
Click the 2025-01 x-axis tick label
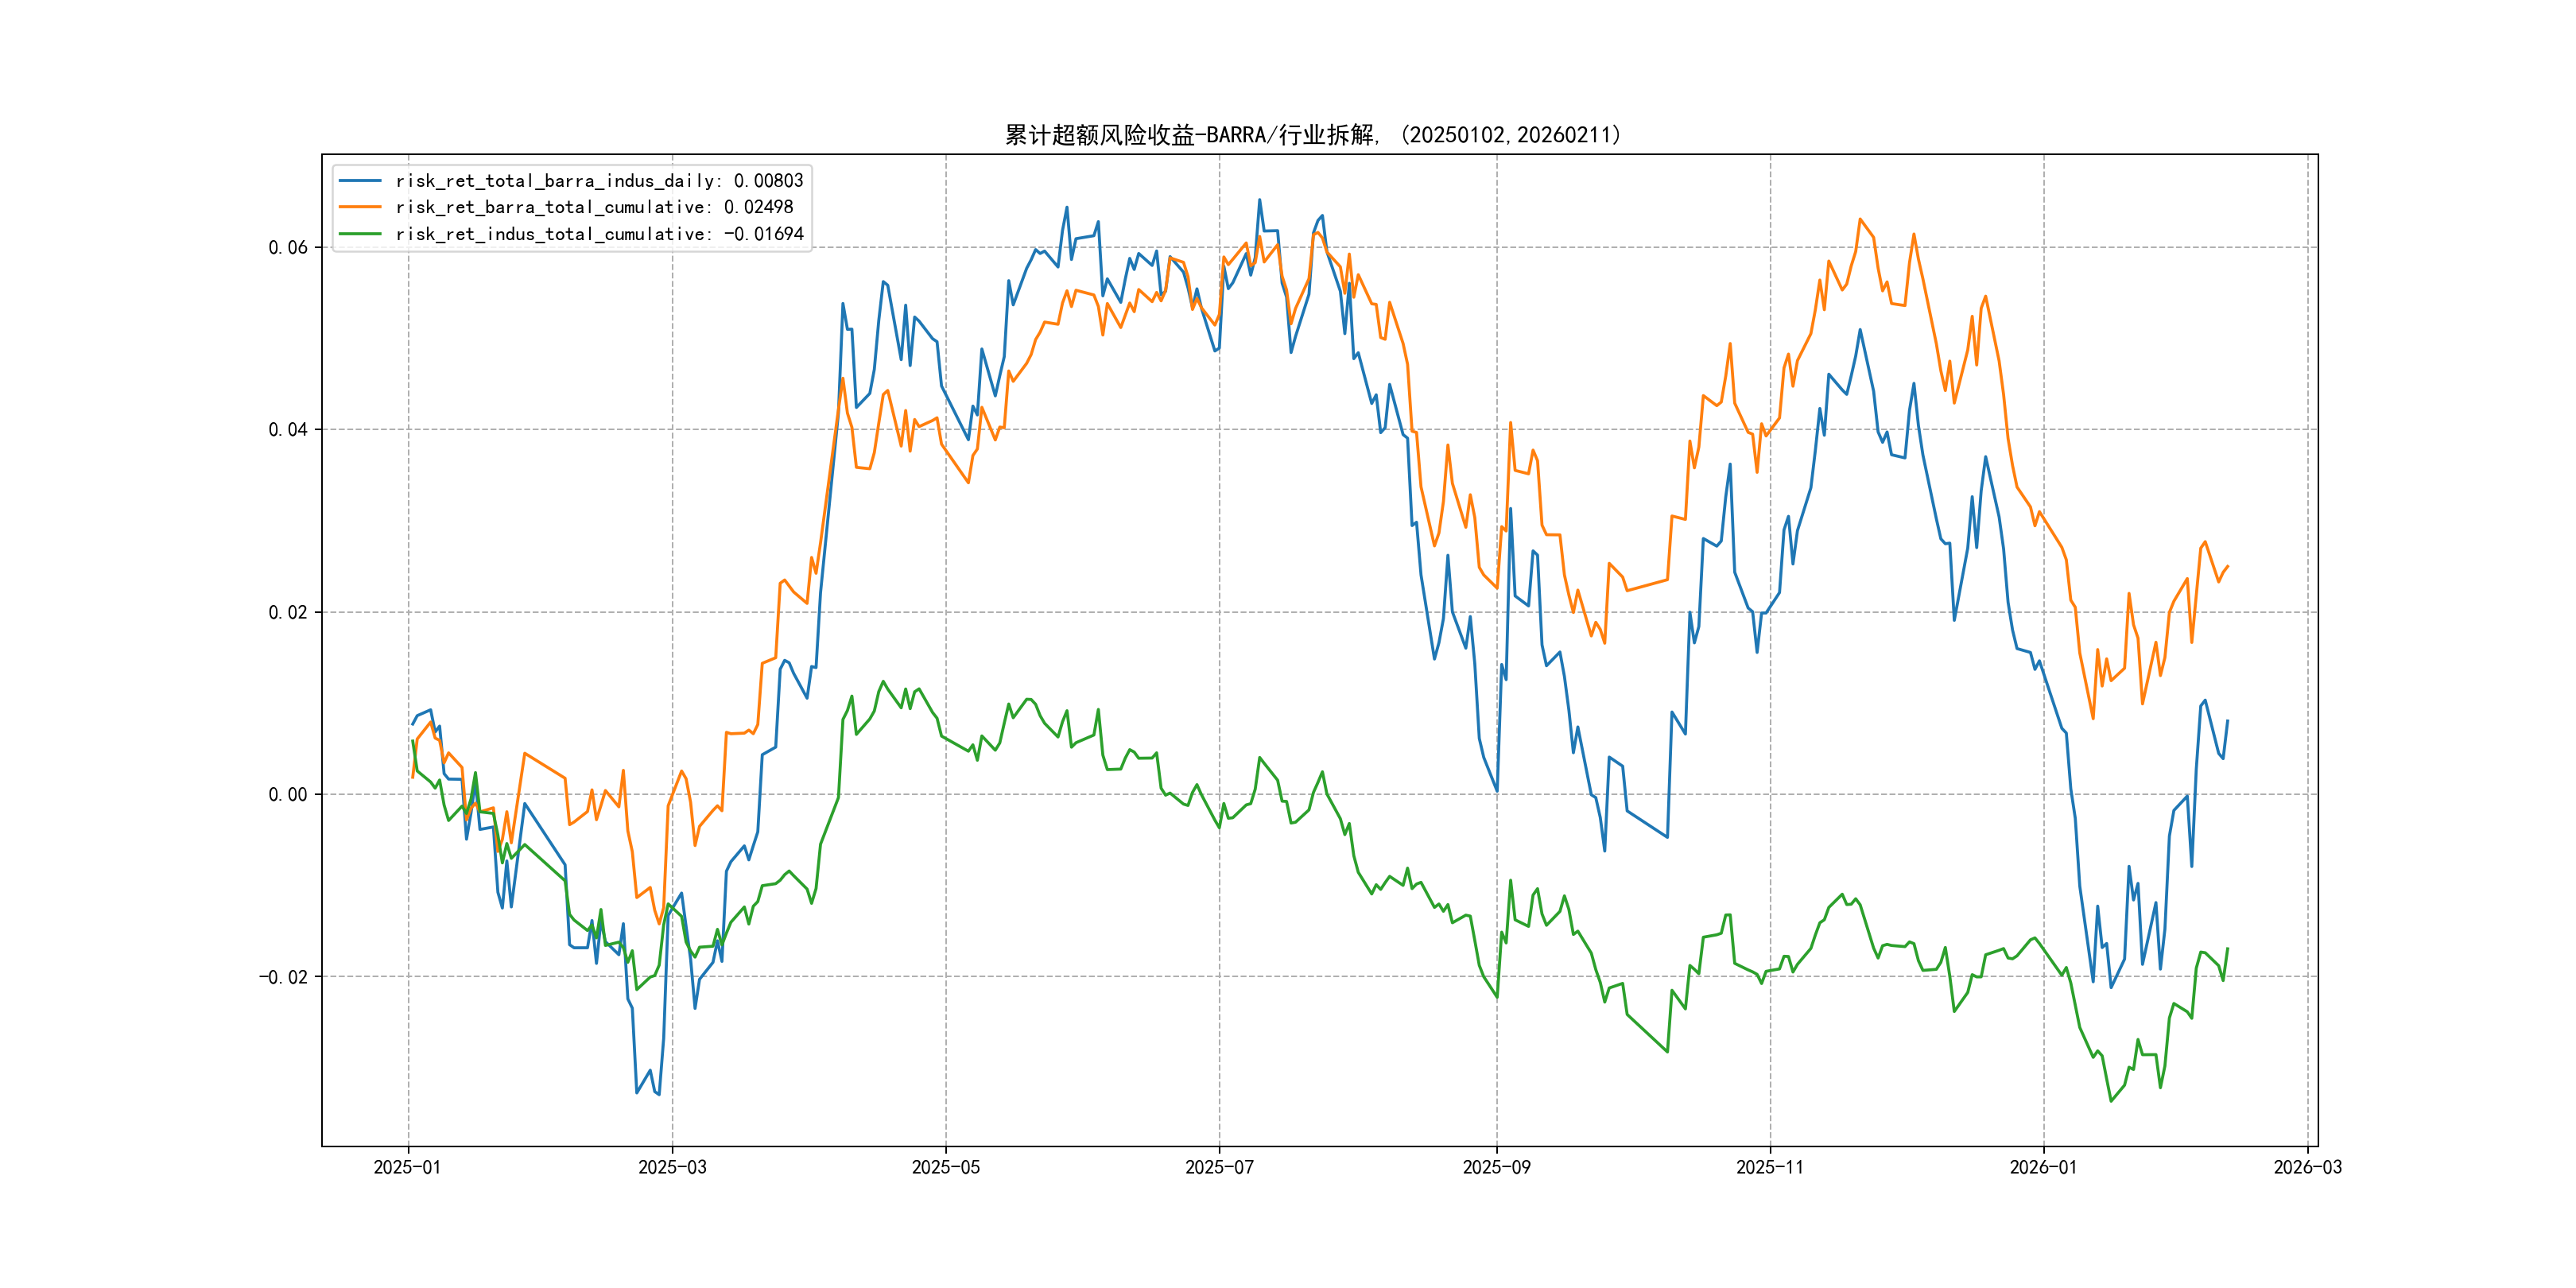(x=407, y=1167)
